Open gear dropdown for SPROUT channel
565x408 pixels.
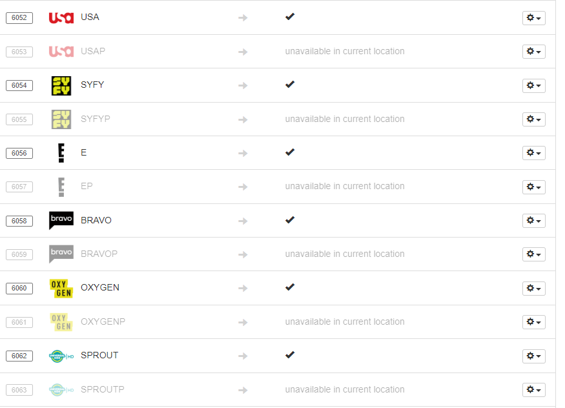[x=533, y=356]
